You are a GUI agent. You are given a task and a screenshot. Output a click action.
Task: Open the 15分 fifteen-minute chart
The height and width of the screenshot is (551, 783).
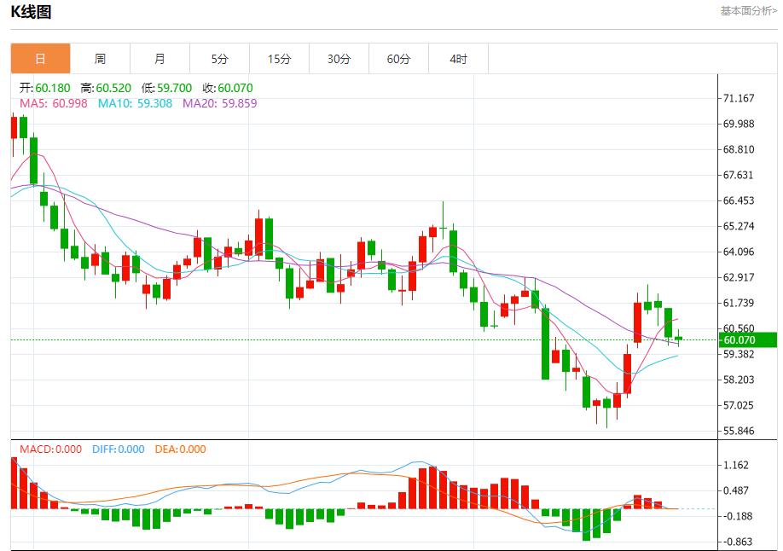(x=278, y=58)
